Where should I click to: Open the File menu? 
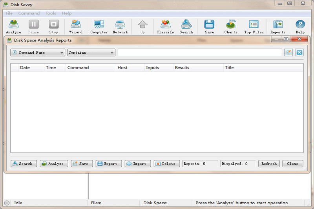[9, 13]
